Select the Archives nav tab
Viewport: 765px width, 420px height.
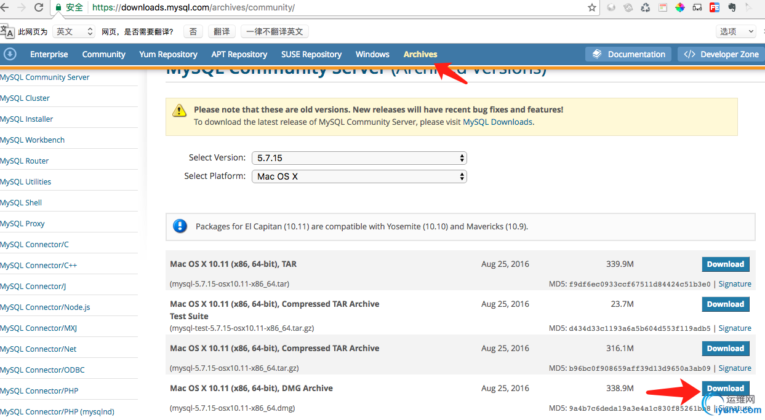[420, 54]
